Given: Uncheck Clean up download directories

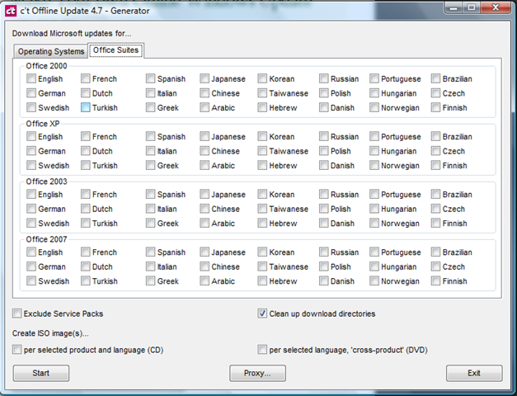Looking at the screenshot, I should point(263,314).
